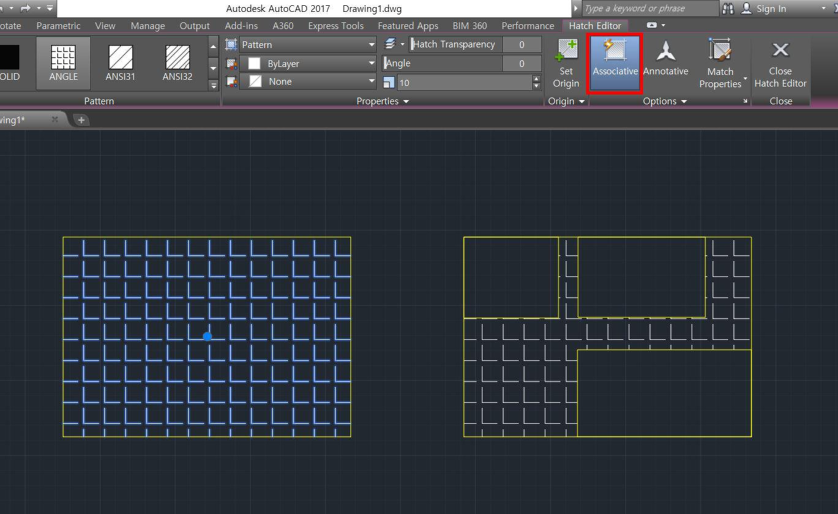Expand the Properties panel
The width and height of the screenshot is (838, 514).
click(383, 101)
